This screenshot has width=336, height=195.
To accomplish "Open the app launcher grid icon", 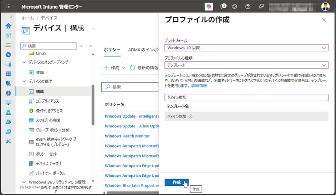I will tap(8, 7).
